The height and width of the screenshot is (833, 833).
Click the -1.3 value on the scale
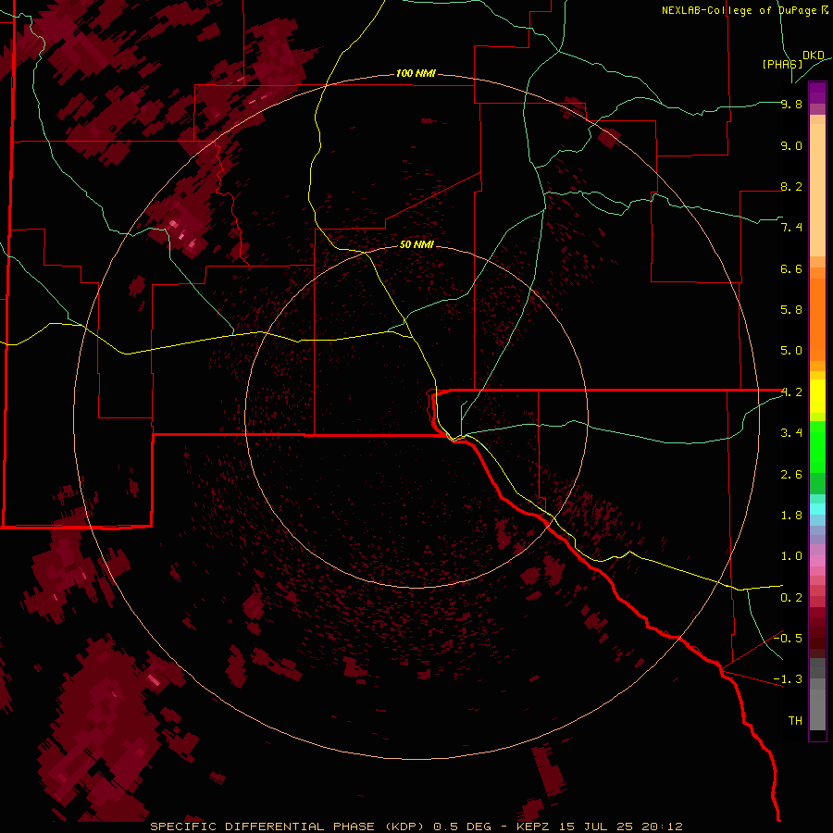point(788,679)
